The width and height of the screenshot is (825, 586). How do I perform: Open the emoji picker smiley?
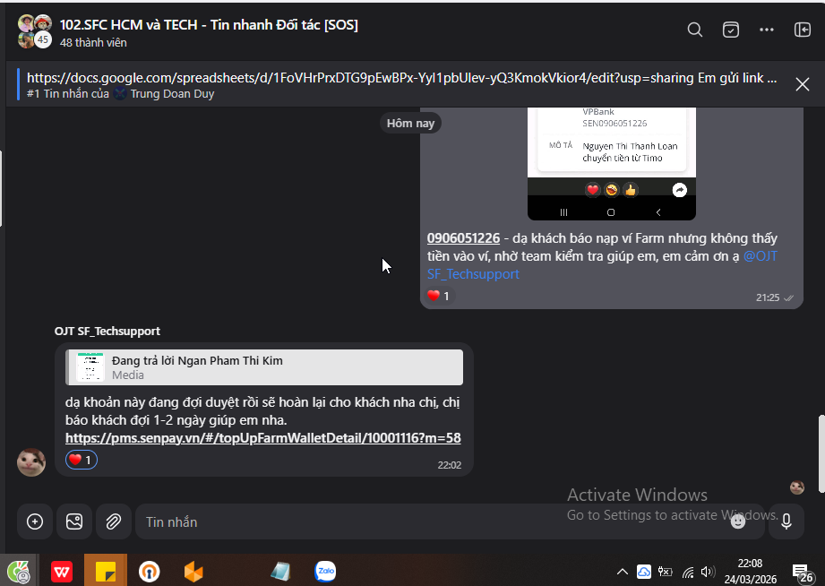click(737, 521)
